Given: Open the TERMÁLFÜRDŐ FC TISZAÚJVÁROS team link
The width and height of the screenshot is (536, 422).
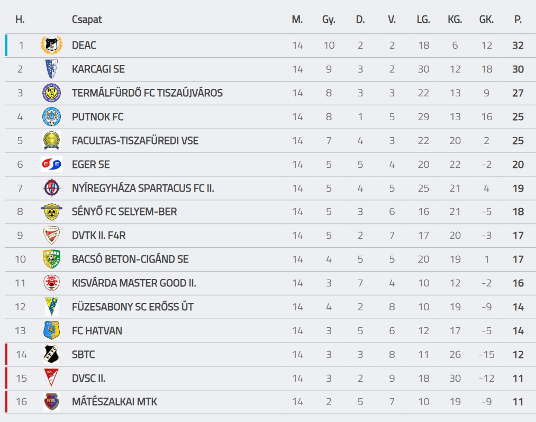Looking at the screenshot, I should (x=147, y=93).
